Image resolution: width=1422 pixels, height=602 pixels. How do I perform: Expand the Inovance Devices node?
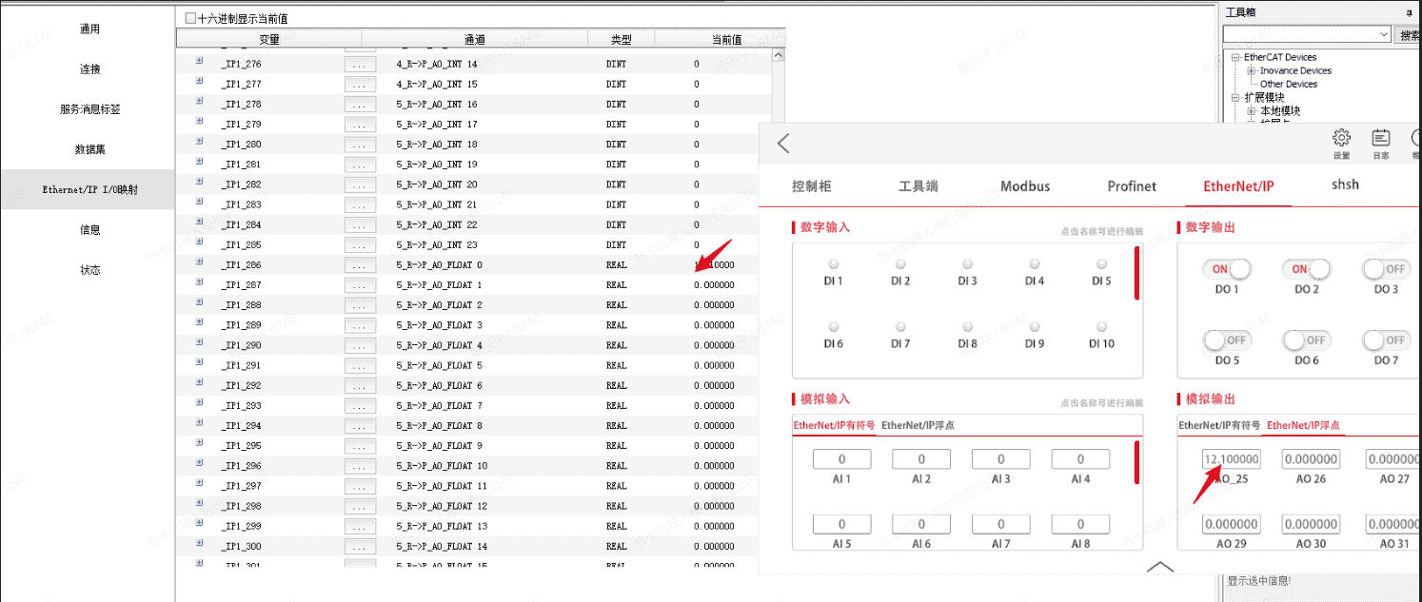point(1252,70)
